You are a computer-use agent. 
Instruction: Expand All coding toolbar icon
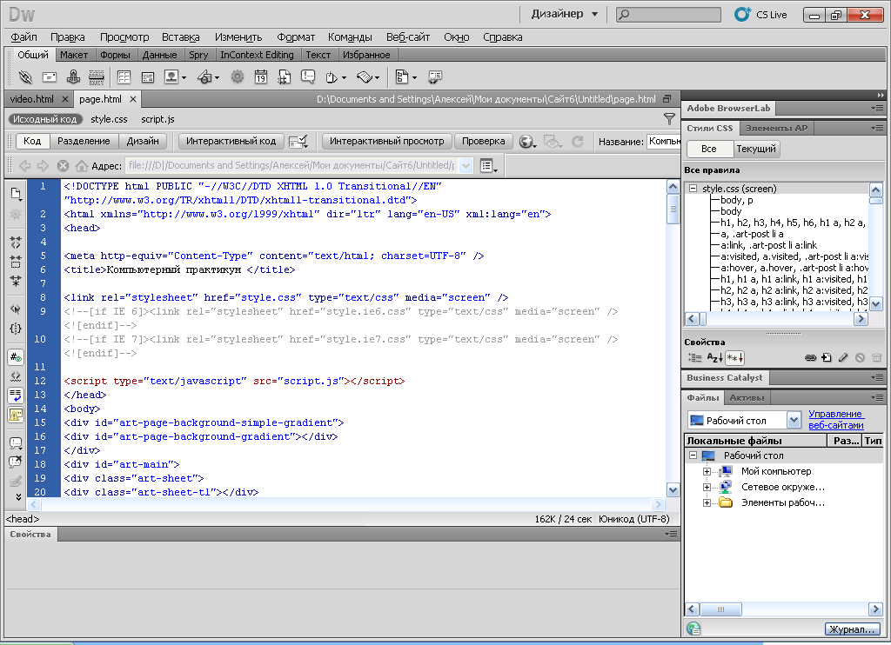click(x=16, y=281)
